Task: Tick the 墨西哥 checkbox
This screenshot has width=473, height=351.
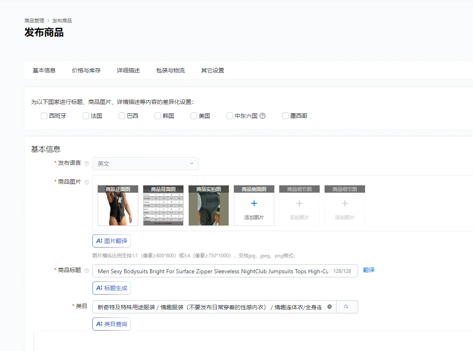Action: pos(285,116)
